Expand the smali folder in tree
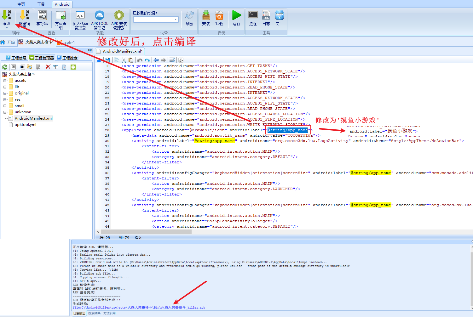473x317 pixels. coord(5,106)
